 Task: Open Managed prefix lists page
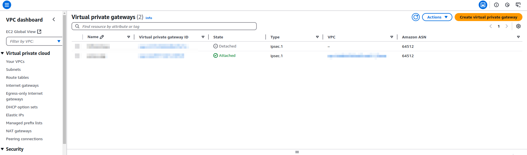point(24,123)
